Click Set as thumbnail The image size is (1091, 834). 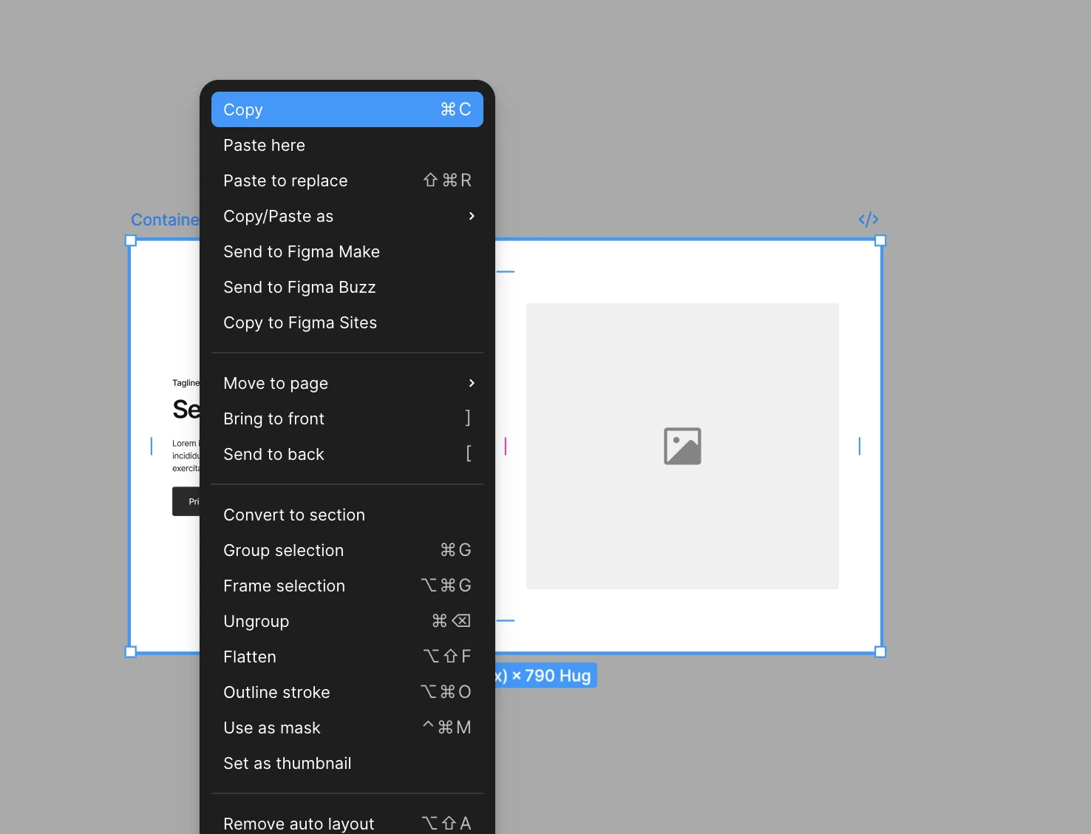pos(347,763)
